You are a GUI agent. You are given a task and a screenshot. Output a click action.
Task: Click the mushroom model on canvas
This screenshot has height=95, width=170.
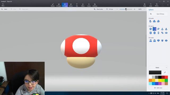(81, 51)
